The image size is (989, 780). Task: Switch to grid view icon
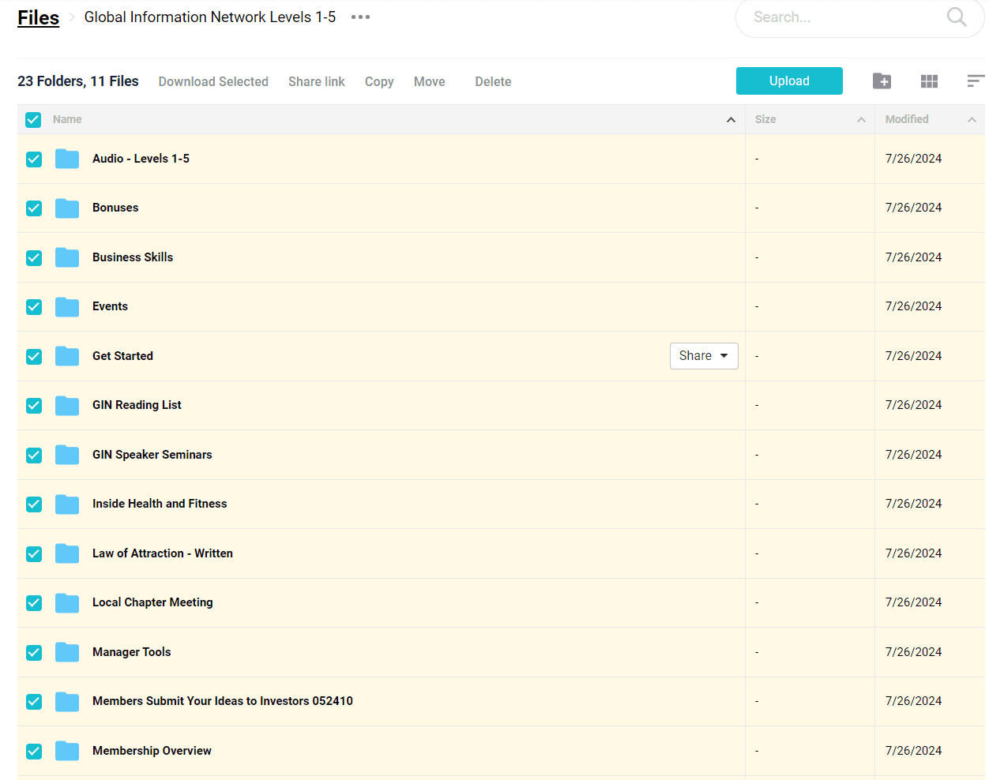pos(929,81)
